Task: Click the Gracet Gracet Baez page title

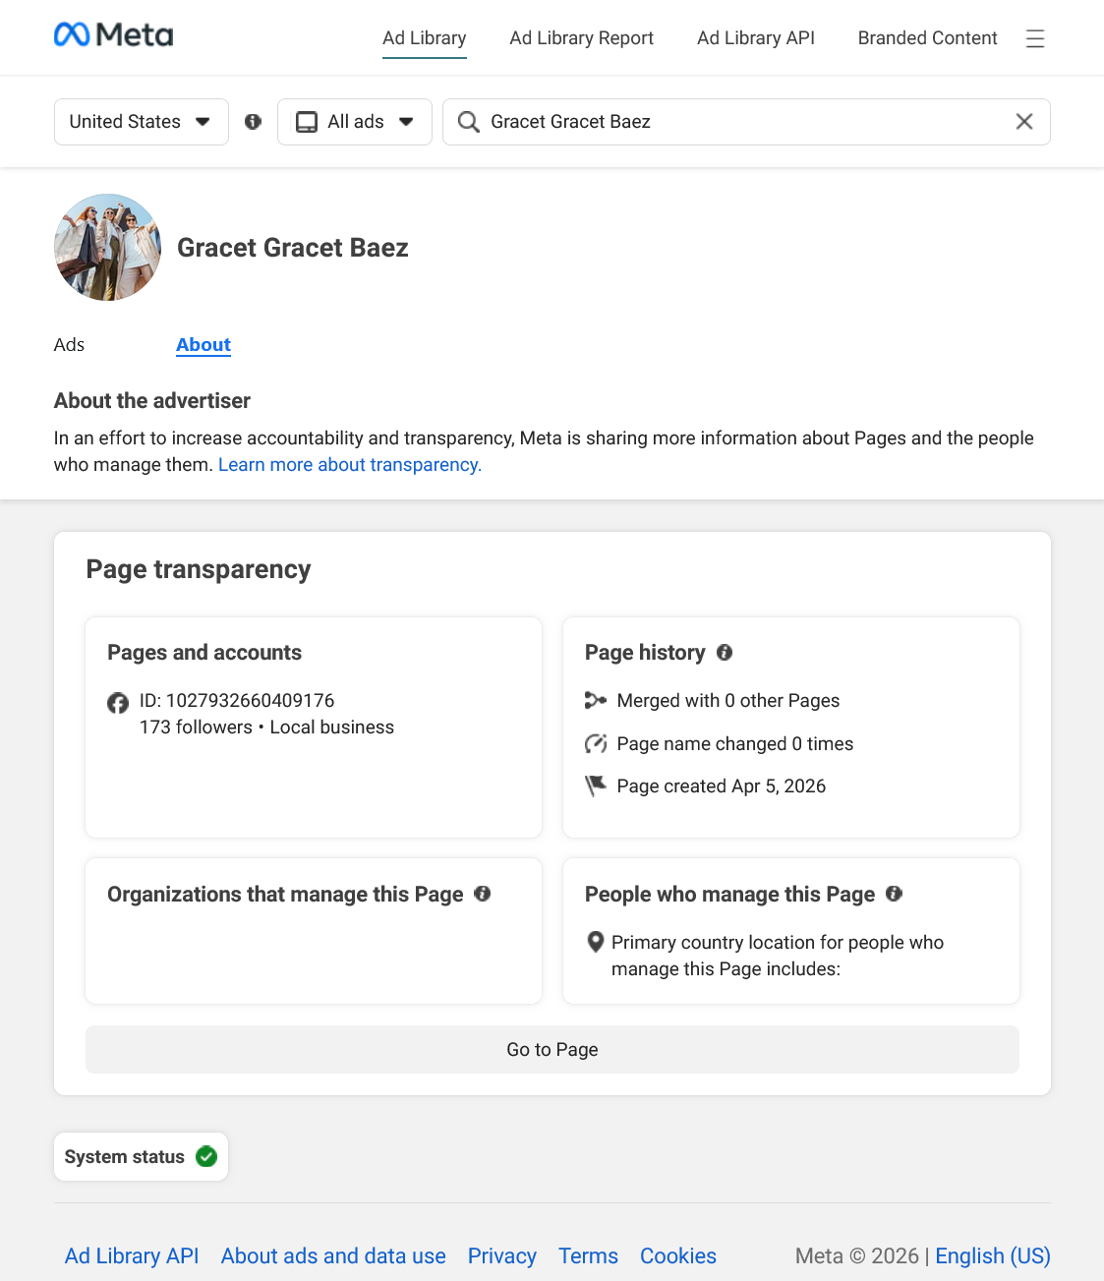Action: (293, 247)
